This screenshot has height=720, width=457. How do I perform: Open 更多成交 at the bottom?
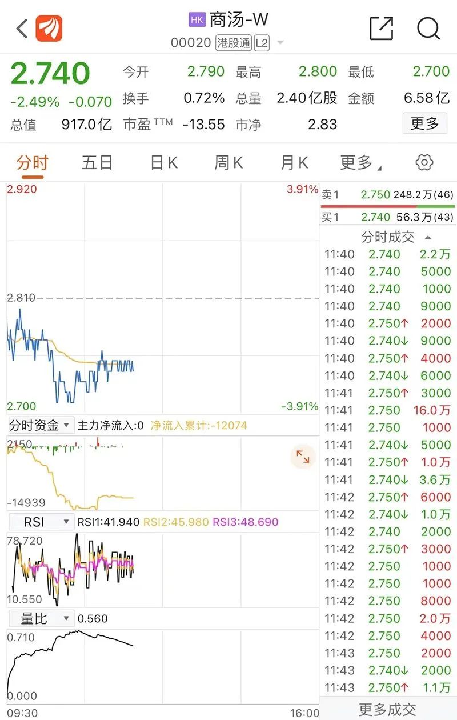pos(387,709)
